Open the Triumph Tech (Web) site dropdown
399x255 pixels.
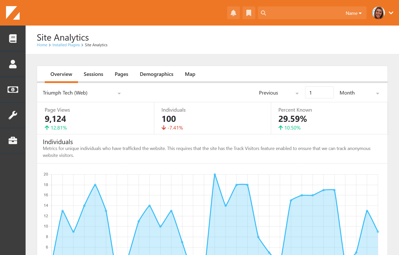coord(82,93)
